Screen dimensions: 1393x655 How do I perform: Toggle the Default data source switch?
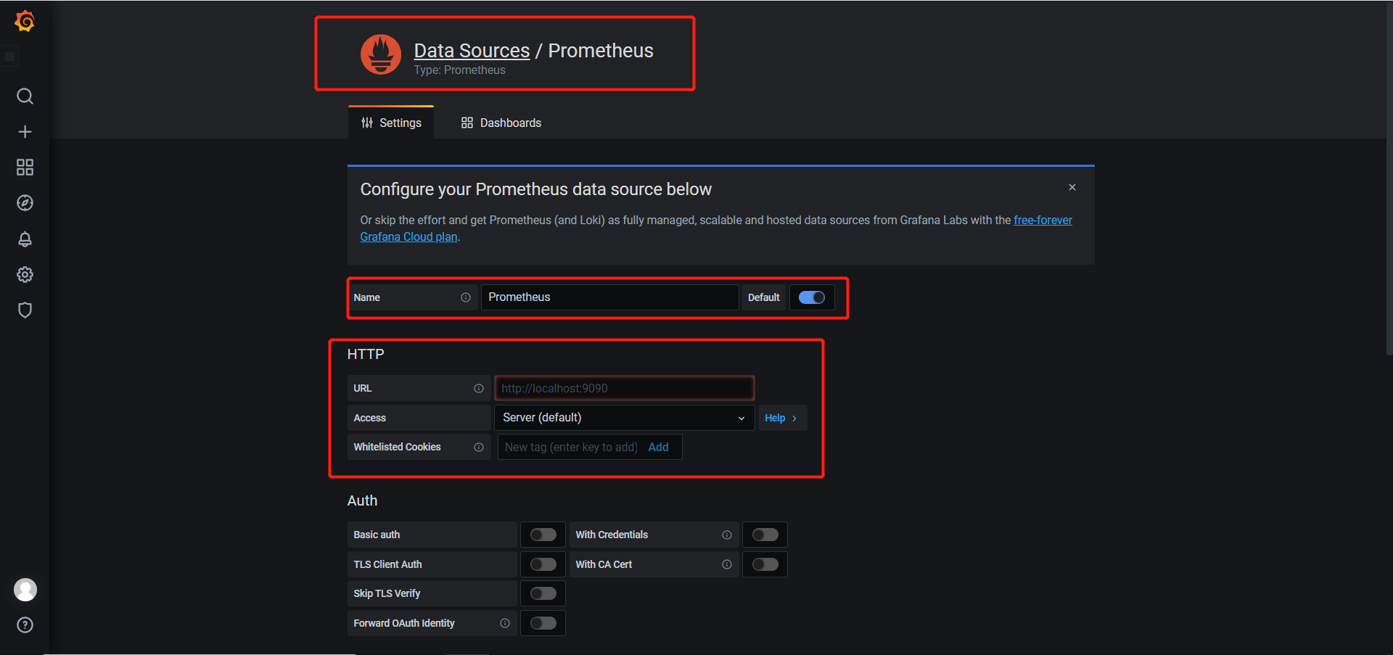812,297
